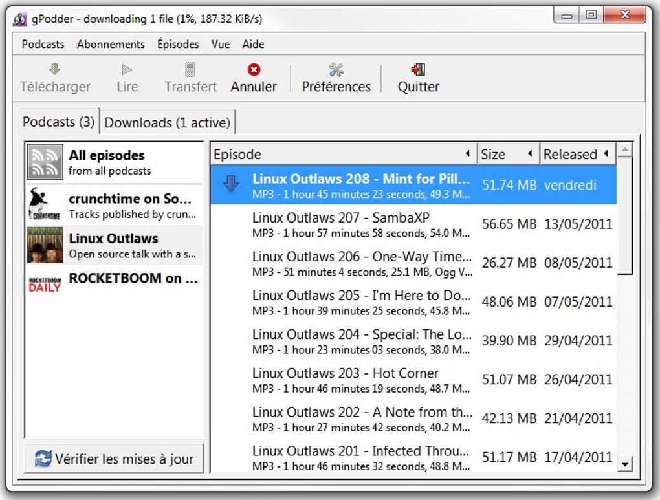Click the All episodes RSS thumbnail
The height and width of the screenshot is (500, 660).
(x=45, y=162)
